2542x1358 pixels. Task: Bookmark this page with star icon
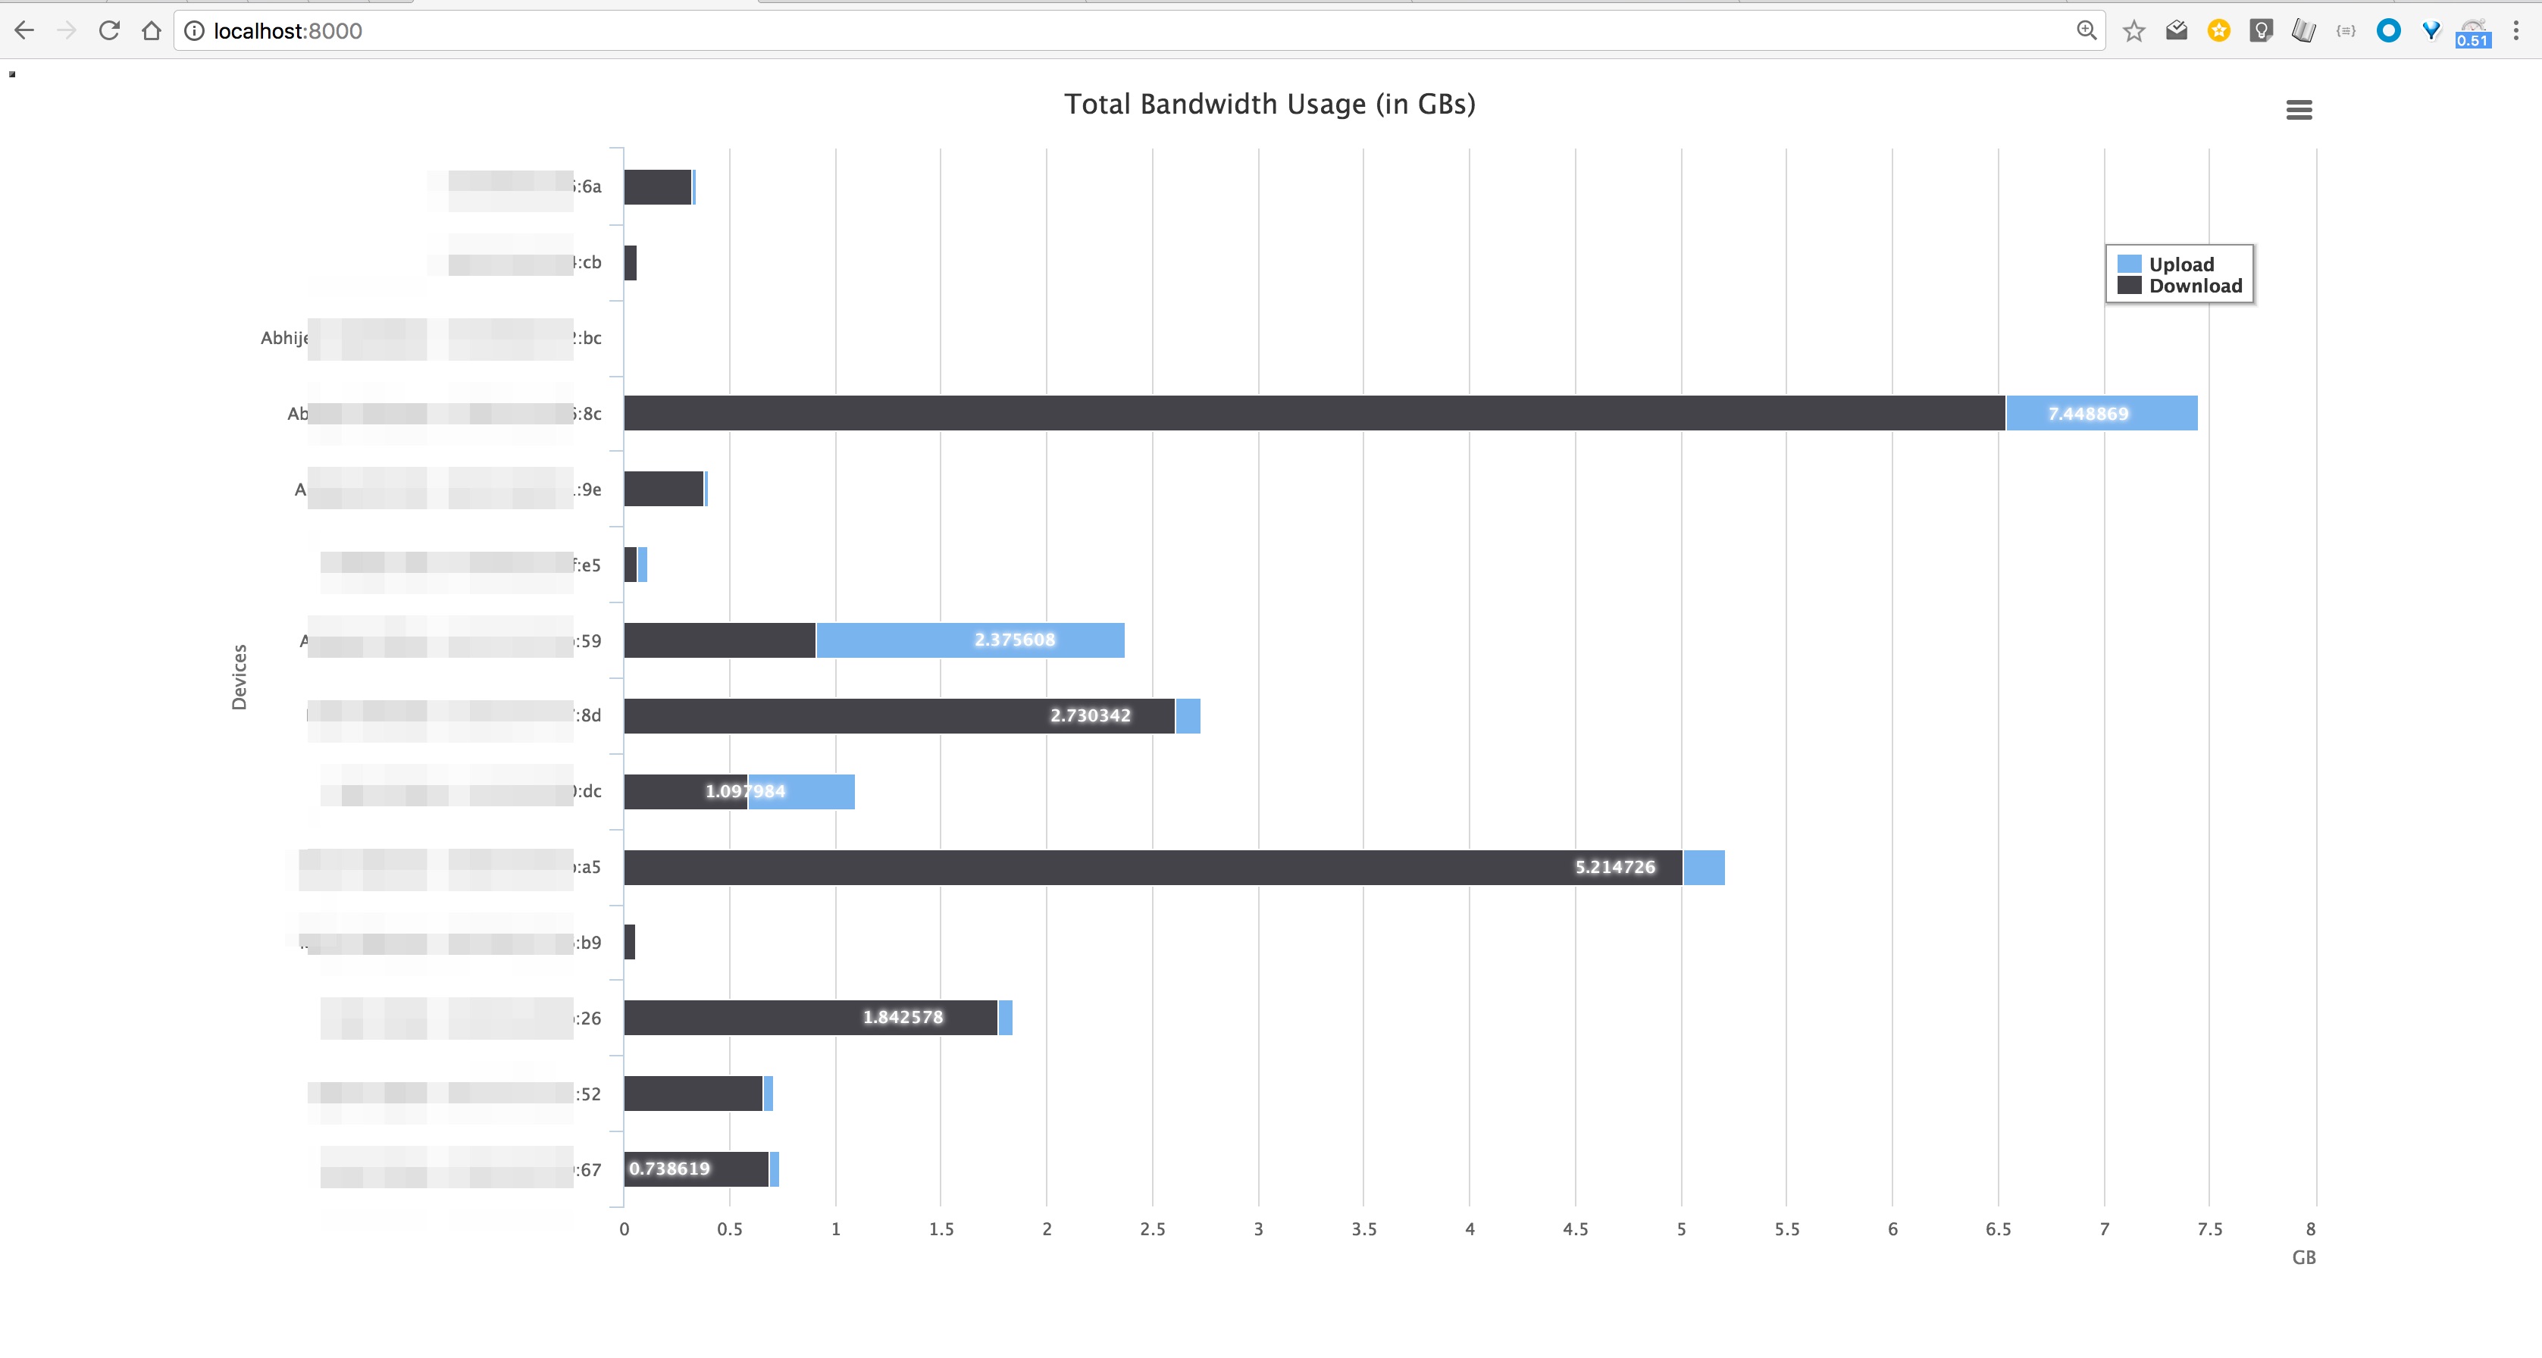tap(2133, 30)
